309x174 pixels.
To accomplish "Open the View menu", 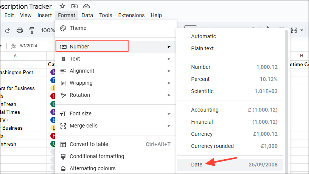I will click(26, 15).
